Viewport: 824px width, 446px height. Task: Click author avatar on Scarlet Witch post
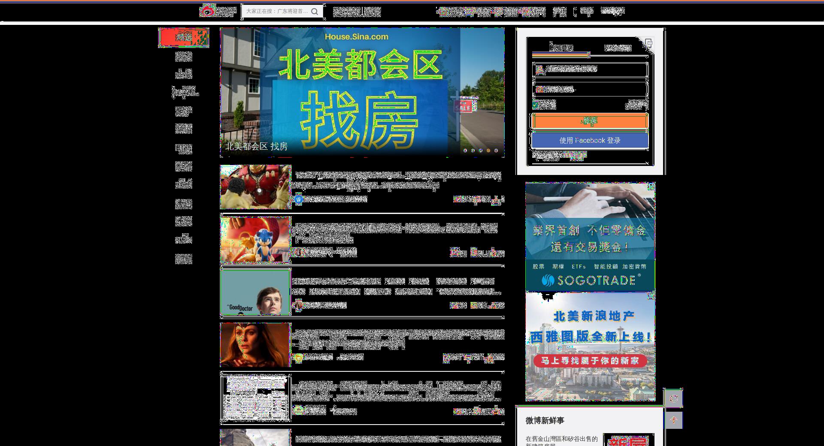[x=299, y=357]
